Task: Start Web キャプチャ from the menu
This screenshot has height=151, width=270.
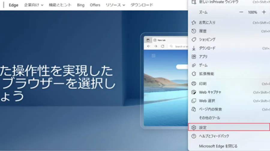Action: click(229, 92)
